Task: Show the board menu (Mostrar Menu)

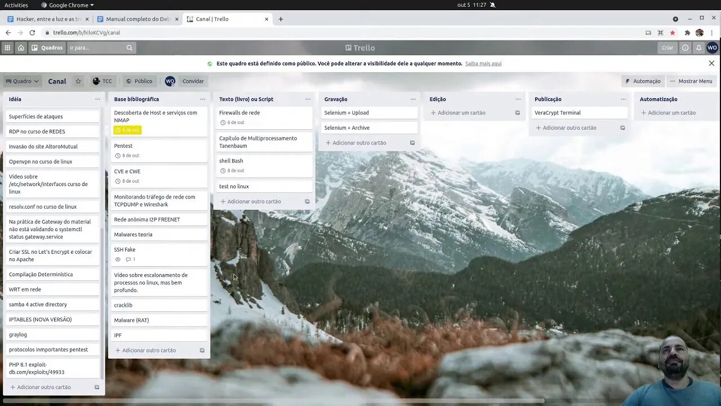Action: point(691,81)
